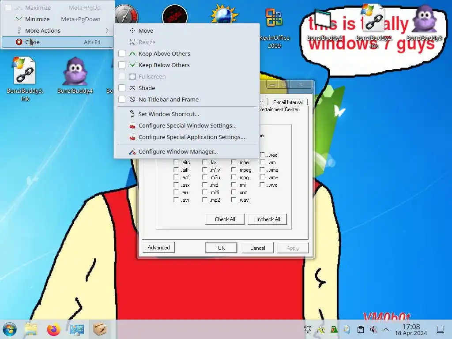Check the .snd file type box
The height and width of the screenshot is (339, 452).
234,192
